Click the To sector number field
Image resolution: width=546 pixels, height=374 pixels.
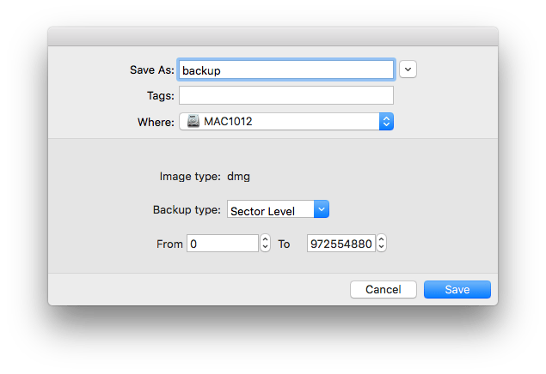[340, 244]
